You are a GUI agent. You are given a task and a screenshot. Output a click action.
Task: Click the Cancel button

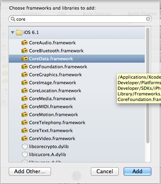[x=105, y=171]
